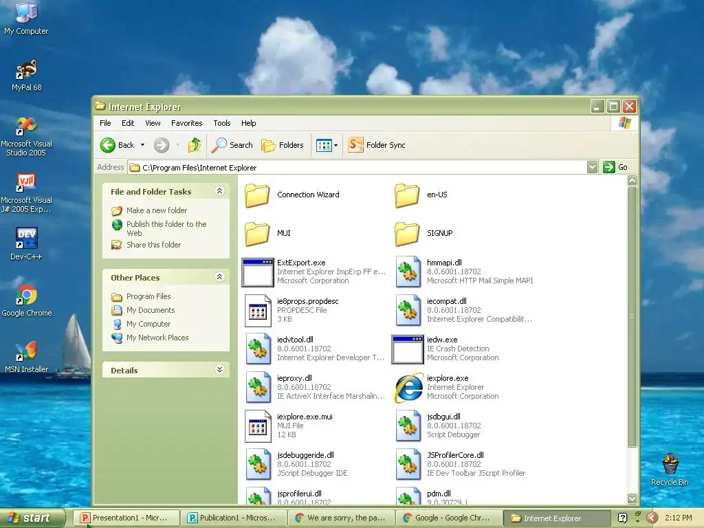
Task: Go to My Network Places link
Action: coord(157,338)
